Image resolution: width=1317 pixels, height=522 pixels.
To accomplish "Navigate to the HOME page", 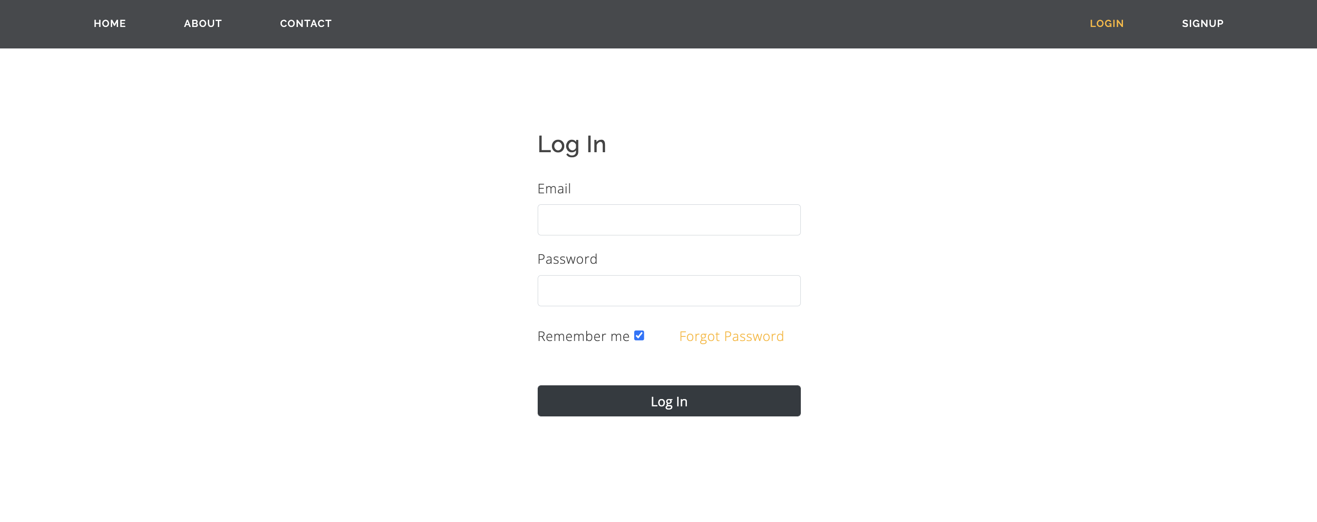I will [109, 23].
